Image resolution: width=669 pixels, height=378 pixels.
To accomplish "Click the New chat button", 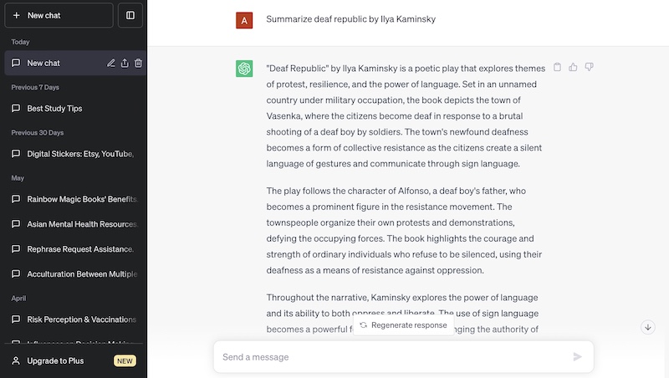I will tap(59, 15).
